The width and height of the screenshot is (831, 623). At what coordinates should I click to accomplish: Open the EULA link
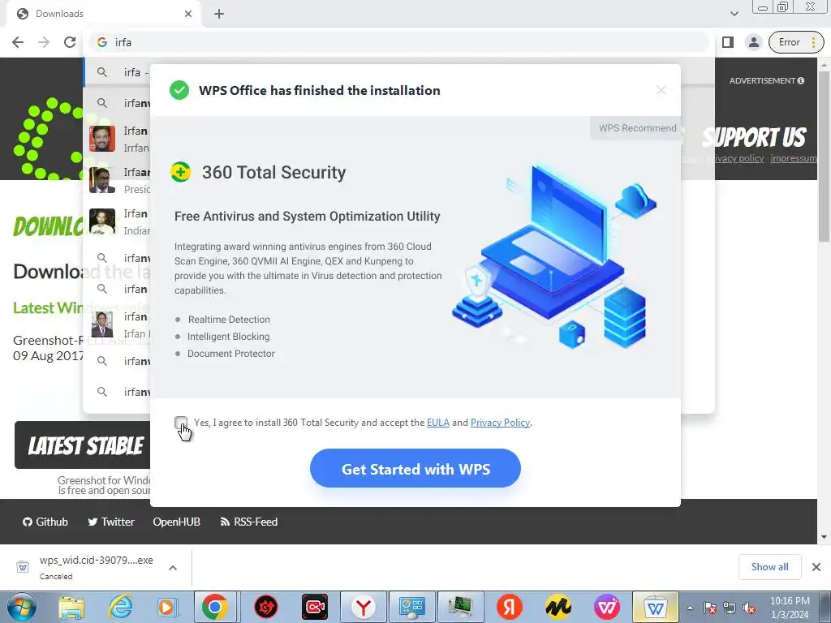pos(437,422)
